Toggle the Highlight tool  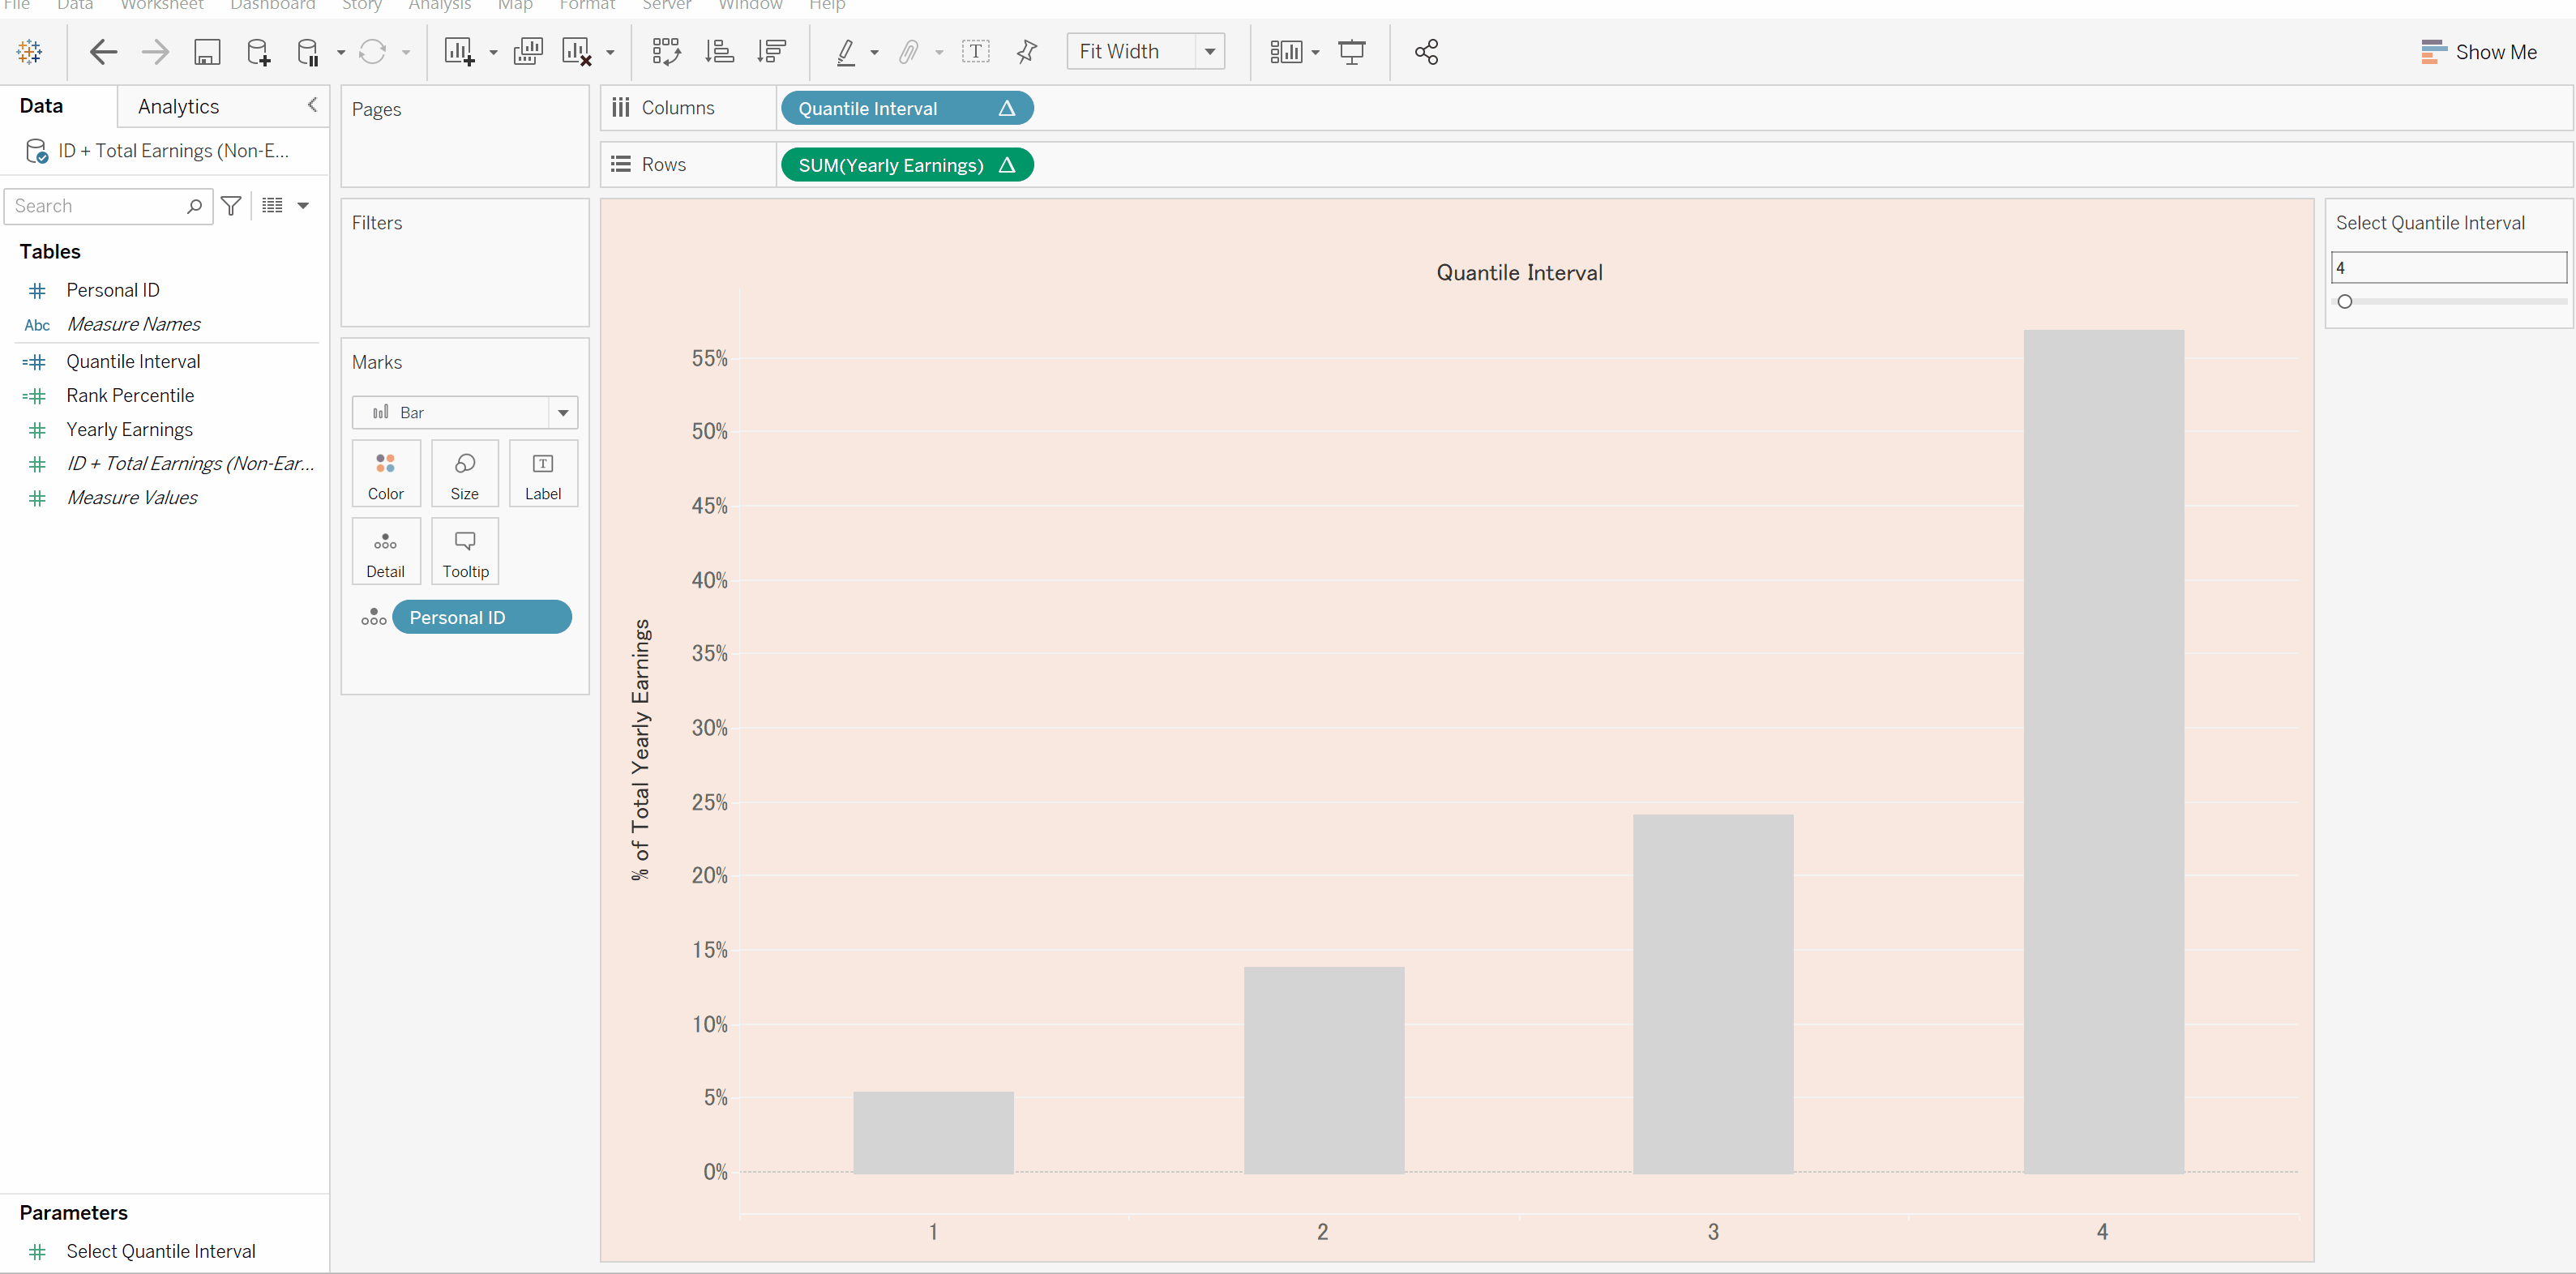click(x=847, y=51)
